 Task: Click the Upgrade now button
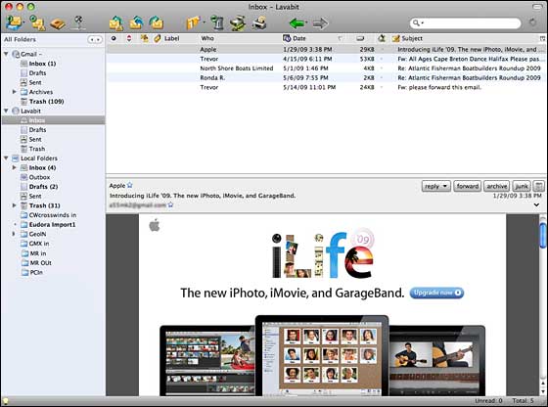click(x=436, y=293)
